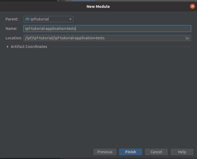Click the Name field label
197x159 pixels.
[11, 29]
